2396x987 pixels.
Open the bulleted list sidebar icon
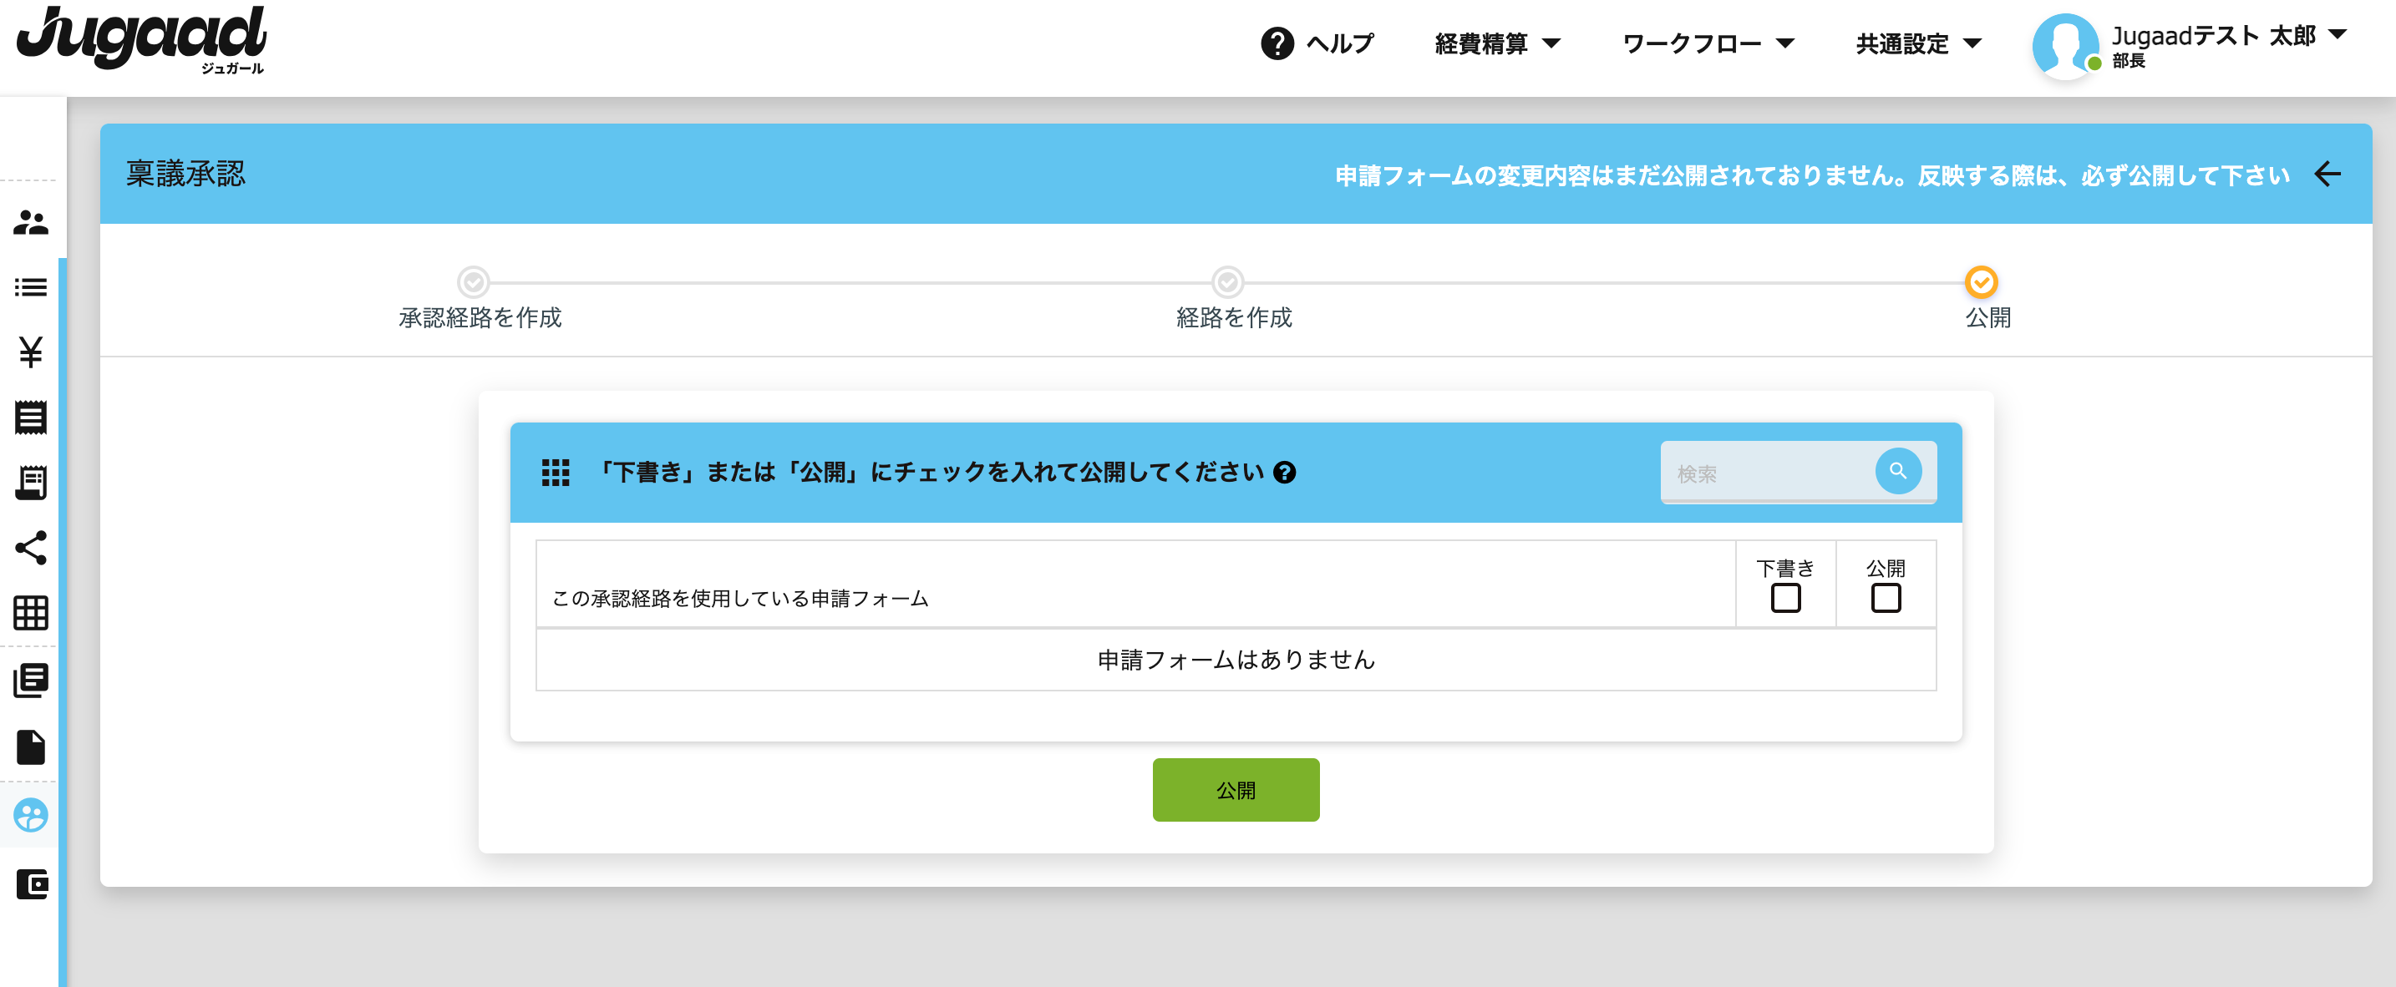(31, 287)
